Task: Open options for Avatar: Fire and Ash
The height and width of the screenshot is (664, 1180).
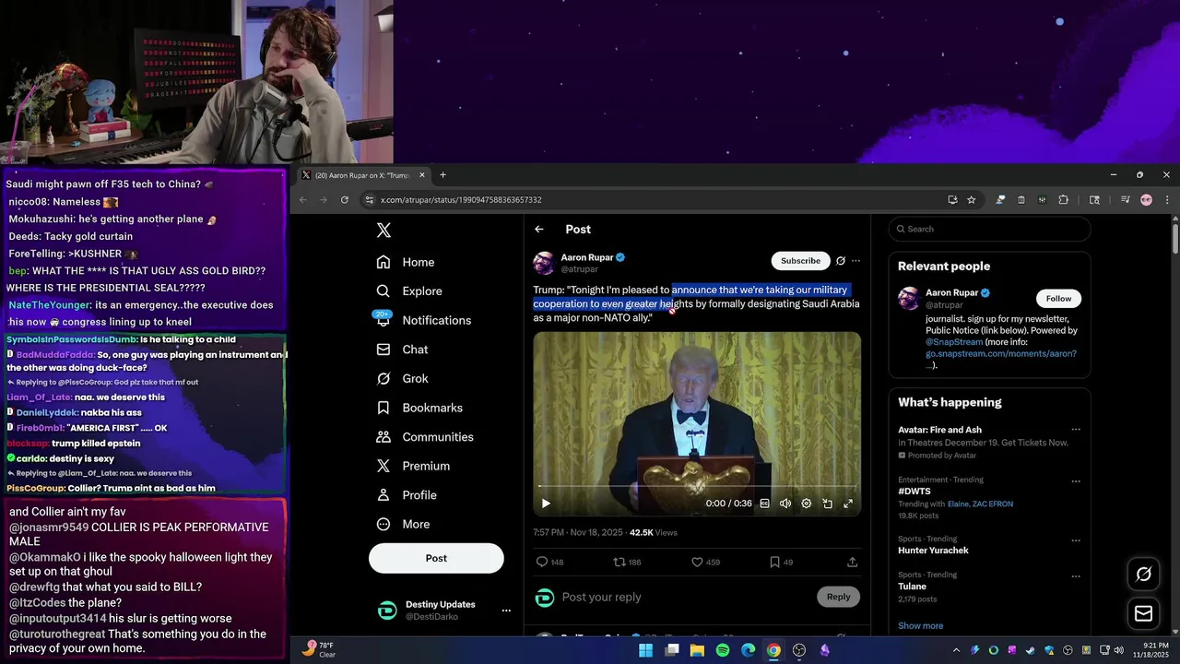Action: tap(1075, 430)
